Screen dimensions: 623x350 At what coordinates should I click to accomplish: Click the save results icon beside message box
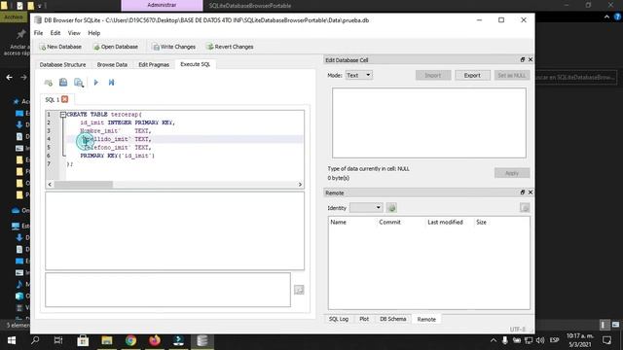pyautogui.click(x=299, y=290)
